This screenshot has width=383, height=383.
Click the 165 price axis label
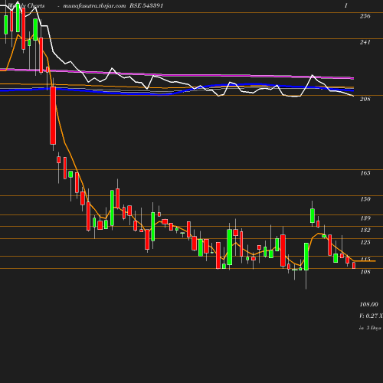(365, 173)
